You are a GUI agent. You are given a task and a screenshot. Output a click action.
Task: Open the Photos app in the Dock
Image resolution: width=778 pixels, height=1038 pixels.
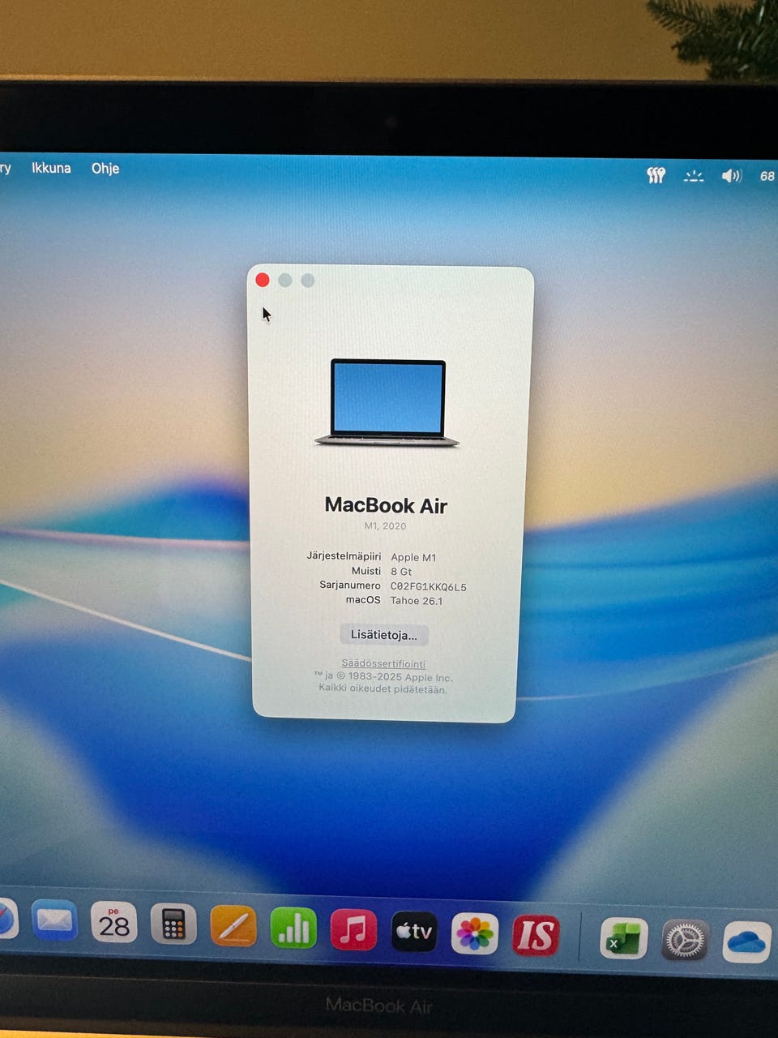click(x=475, y=933)
